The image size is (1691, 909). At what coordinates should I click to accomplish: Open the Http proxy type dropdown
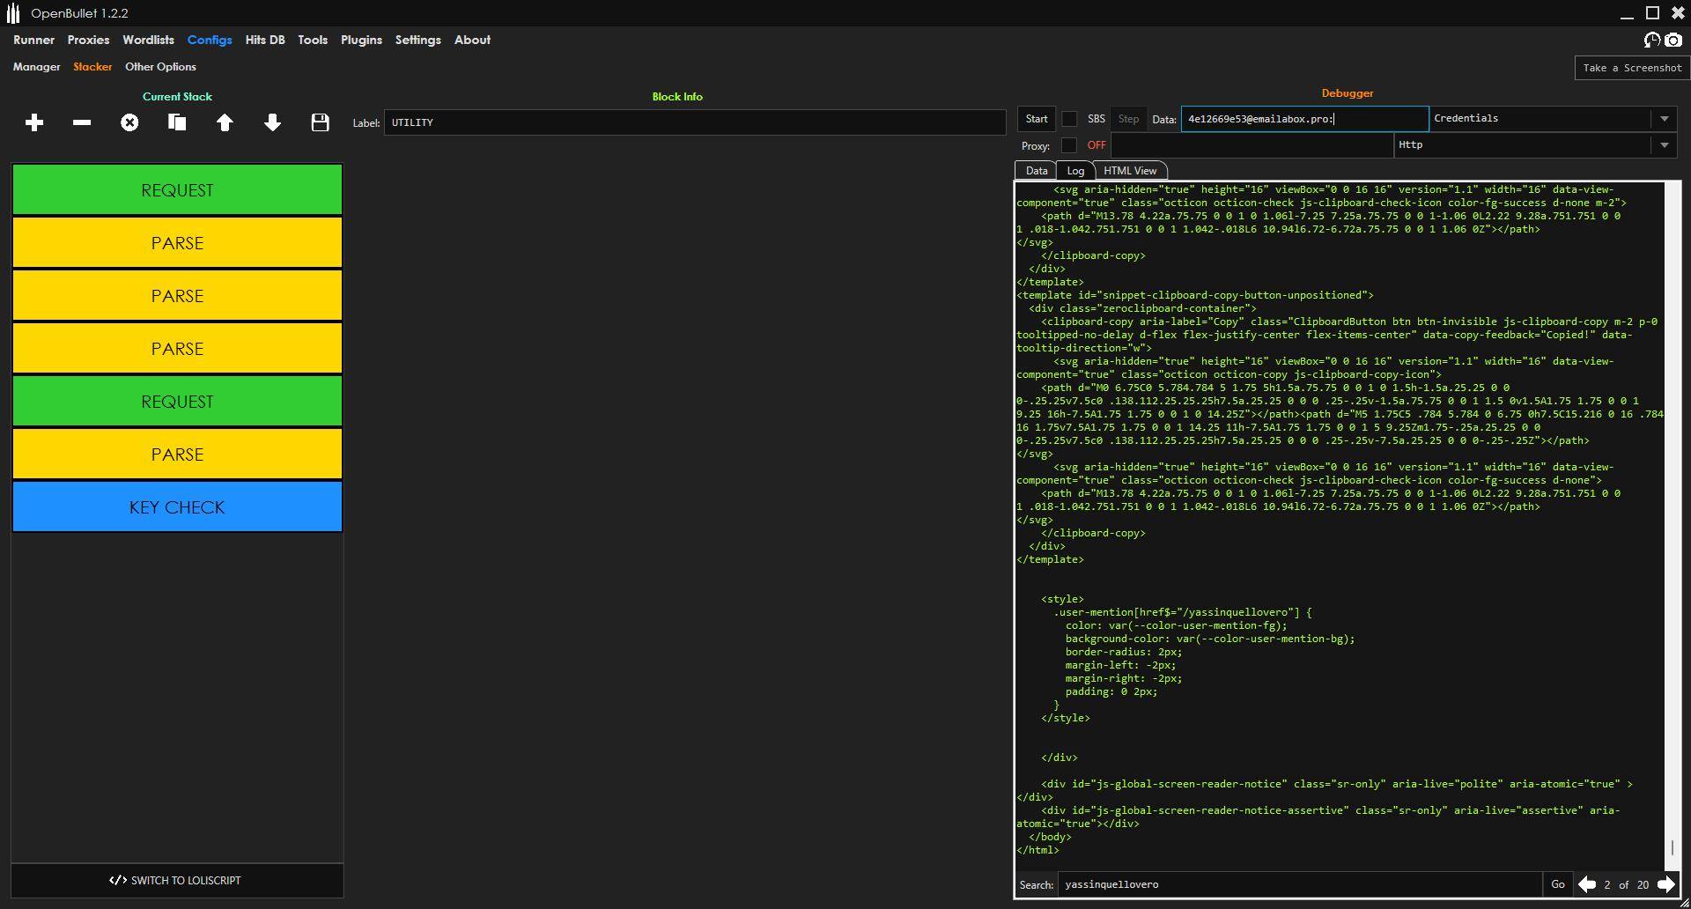(1664, 145)
